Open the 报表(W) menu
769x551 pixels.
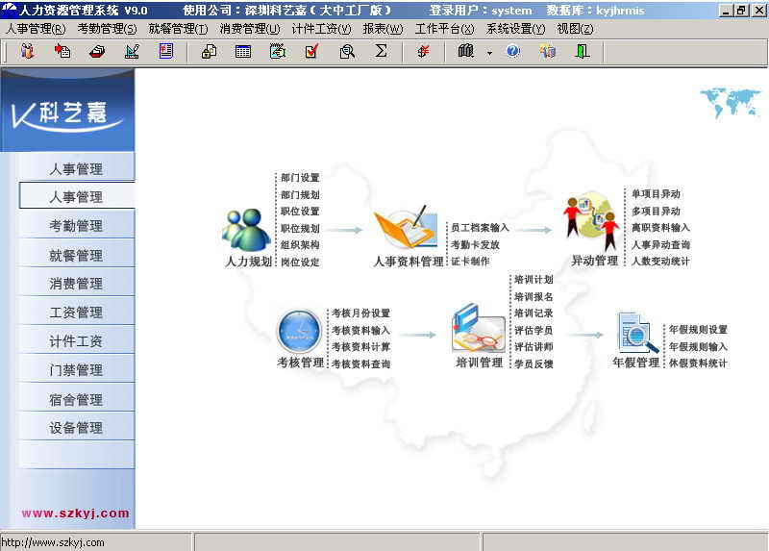tap(383, 29)
